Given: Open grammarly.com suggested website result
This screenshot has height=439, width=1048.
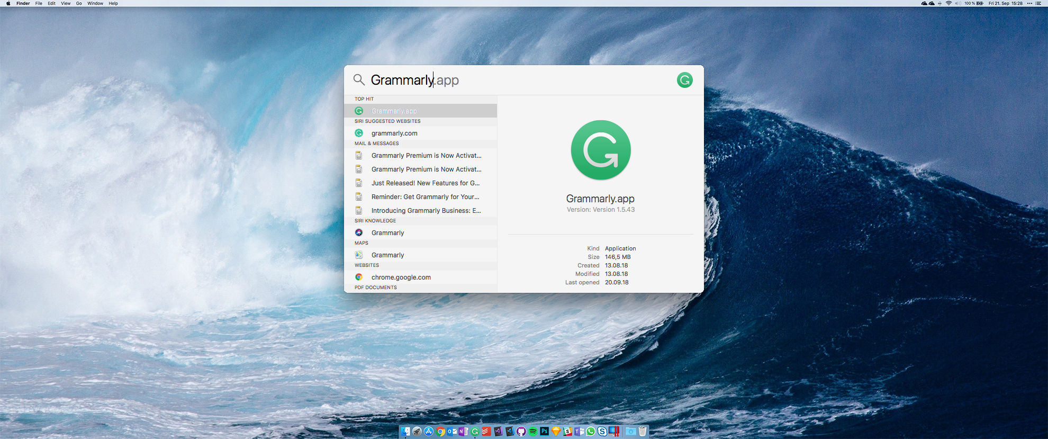Looking at the screenshot, I should tap(421, 133).
